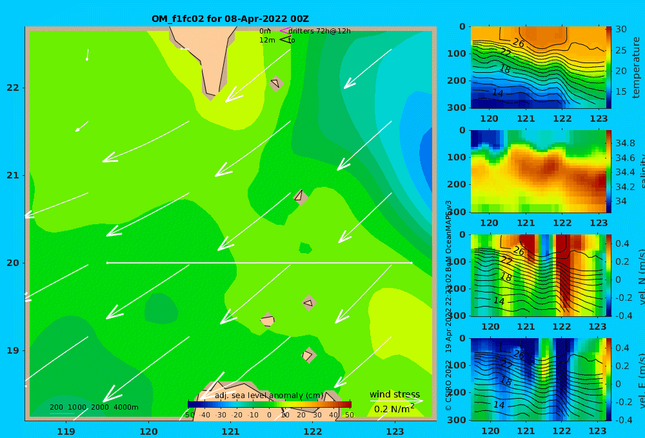The image size is (645, 438).
Task: Click the 'temperature' axis label
Action: point(636,68)
